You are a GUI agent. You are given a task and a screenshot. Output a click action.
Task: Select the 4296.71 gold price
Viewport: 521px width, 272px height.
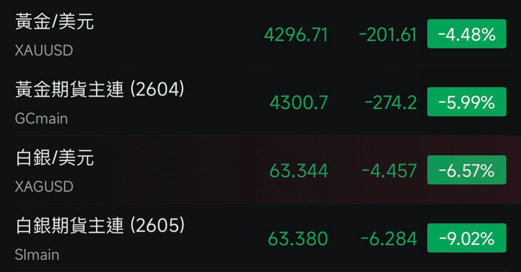(296, 35)
